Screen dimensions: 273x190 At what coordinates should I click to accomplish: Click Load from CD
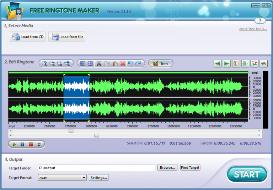coord(27,37)
